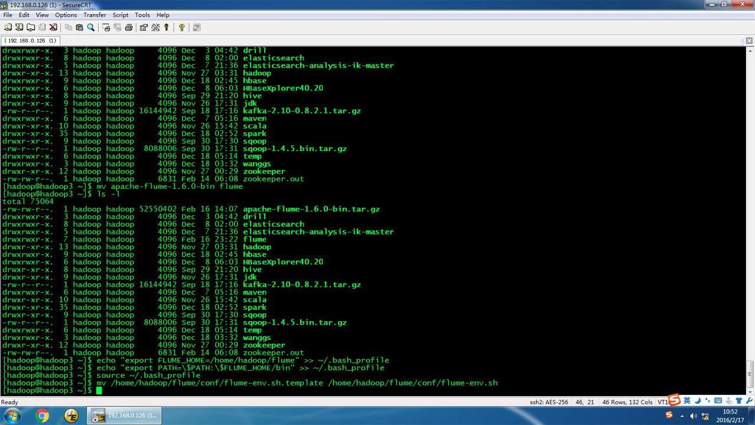Click the taskbar icon next to Chrome
The height and width of the screenshot is (425, 755).
[x=72, y=416]
